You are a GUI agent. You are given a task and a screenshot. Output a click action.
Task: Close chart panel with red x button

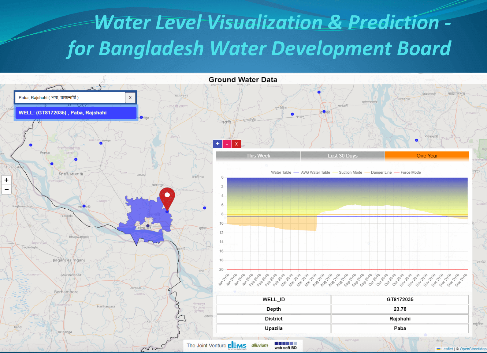[236, 144]
